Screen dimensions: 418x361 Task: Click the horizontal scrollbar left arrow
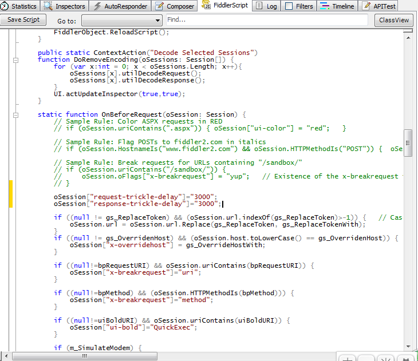6,356
